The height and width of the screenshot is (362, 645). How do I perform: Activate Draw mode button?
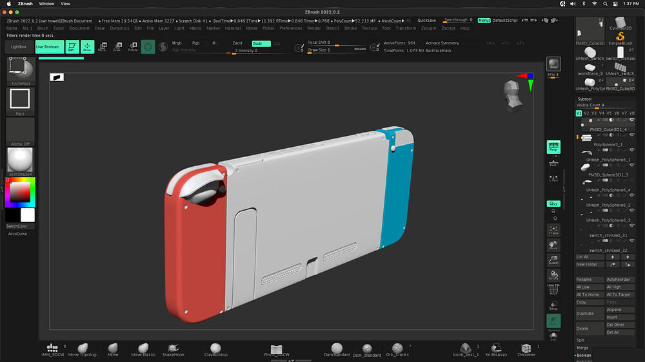tap(87, 47)
